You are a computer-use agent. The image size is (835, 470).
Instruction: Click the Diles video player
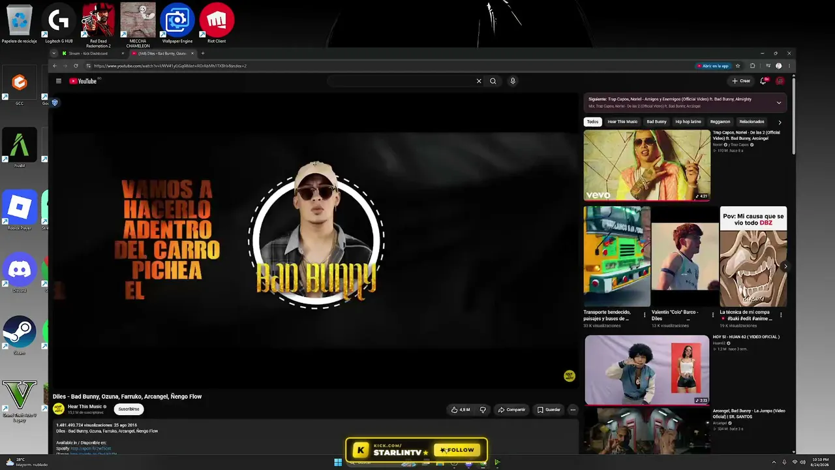pos(314,240)
